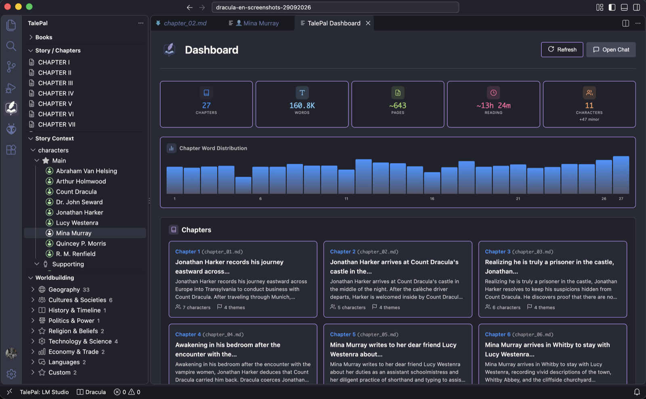Expand the Geography worldbuilding group
The width and height of the screenshot is (646, 399).
point(33,290)
